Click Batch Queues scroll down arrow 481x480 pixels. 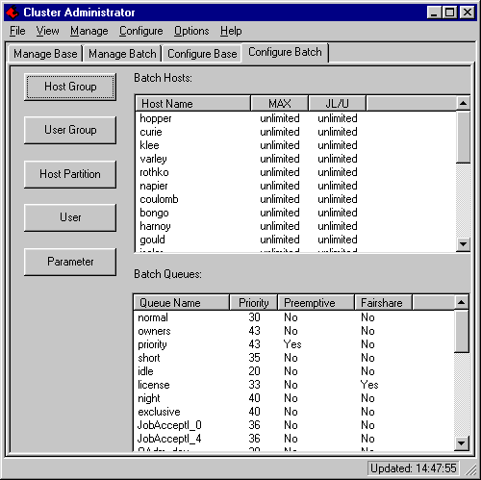click(x=462, y=443)
